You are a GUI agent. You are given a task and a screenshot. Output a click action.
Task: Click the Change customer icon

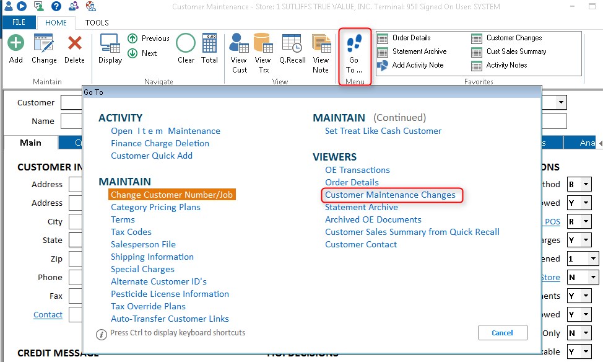(x=44, y=44)
